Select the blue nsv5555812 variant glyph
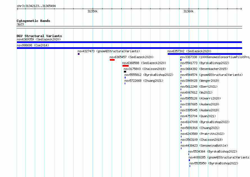The height and width of the screenshot is (177, 250). coord(125,78)
